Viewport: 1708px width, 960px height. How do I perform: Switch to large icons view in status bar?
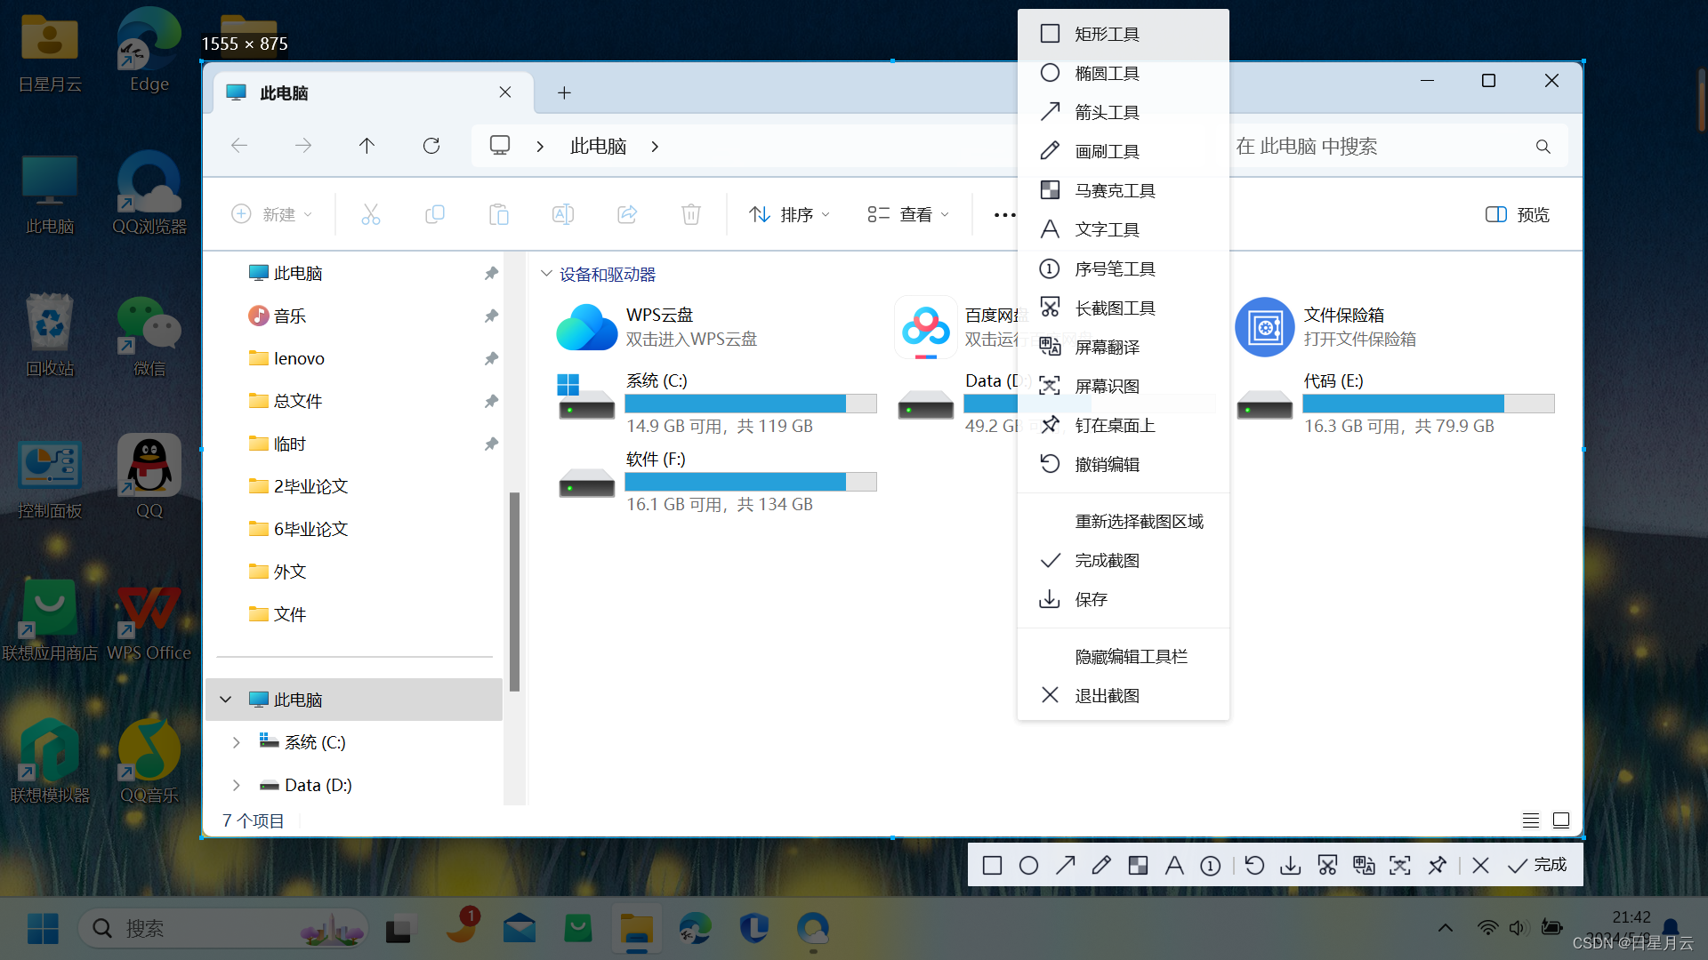coord(1561,820)
